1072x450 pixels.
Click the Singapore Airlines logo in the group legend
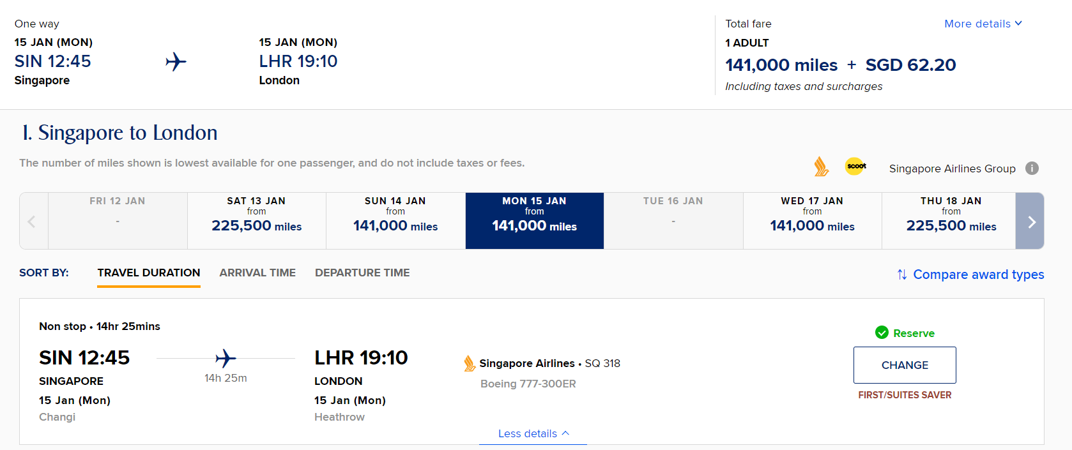tap(822, 167)
